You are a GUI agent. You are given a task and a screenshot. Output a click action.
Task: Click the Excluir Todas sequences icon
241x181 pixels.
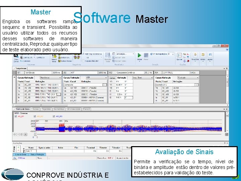pyautogui.click(x=59, y=61)
